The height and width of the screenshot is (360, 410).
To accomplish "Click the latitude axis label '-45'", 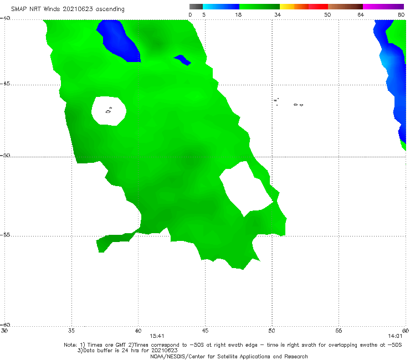I will coord(5,84).
